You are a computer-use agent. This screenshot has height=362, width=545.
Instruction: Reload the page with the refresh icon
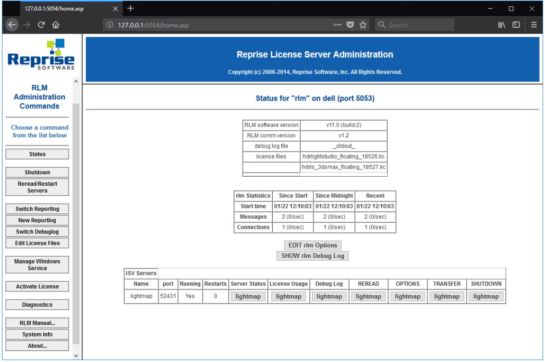41,24
